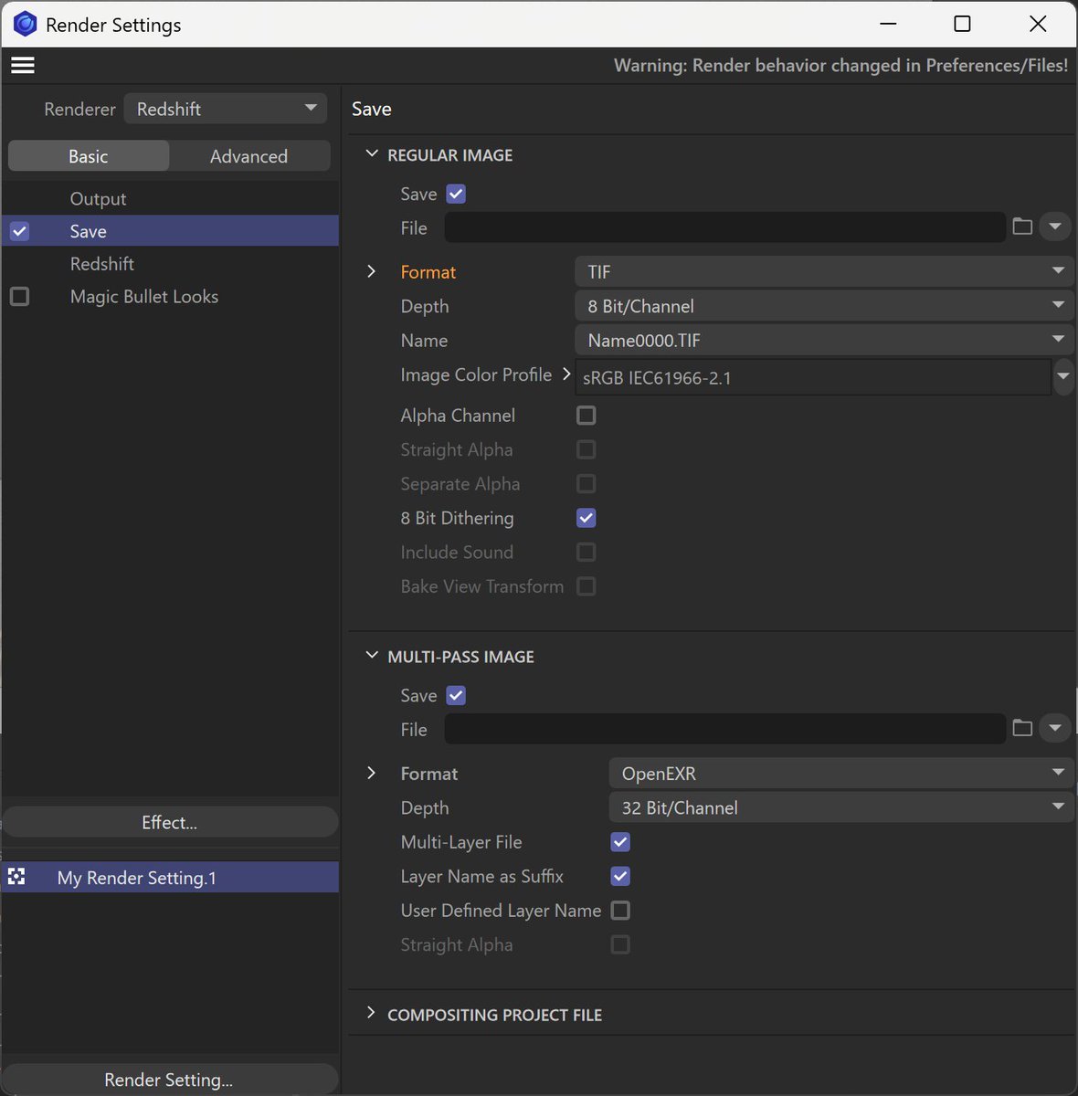The height and width of the screenshot is (1096, 1078).
Task: Open the 8 Bit/Channel depth dropdown
Action: tap(824, 306)
